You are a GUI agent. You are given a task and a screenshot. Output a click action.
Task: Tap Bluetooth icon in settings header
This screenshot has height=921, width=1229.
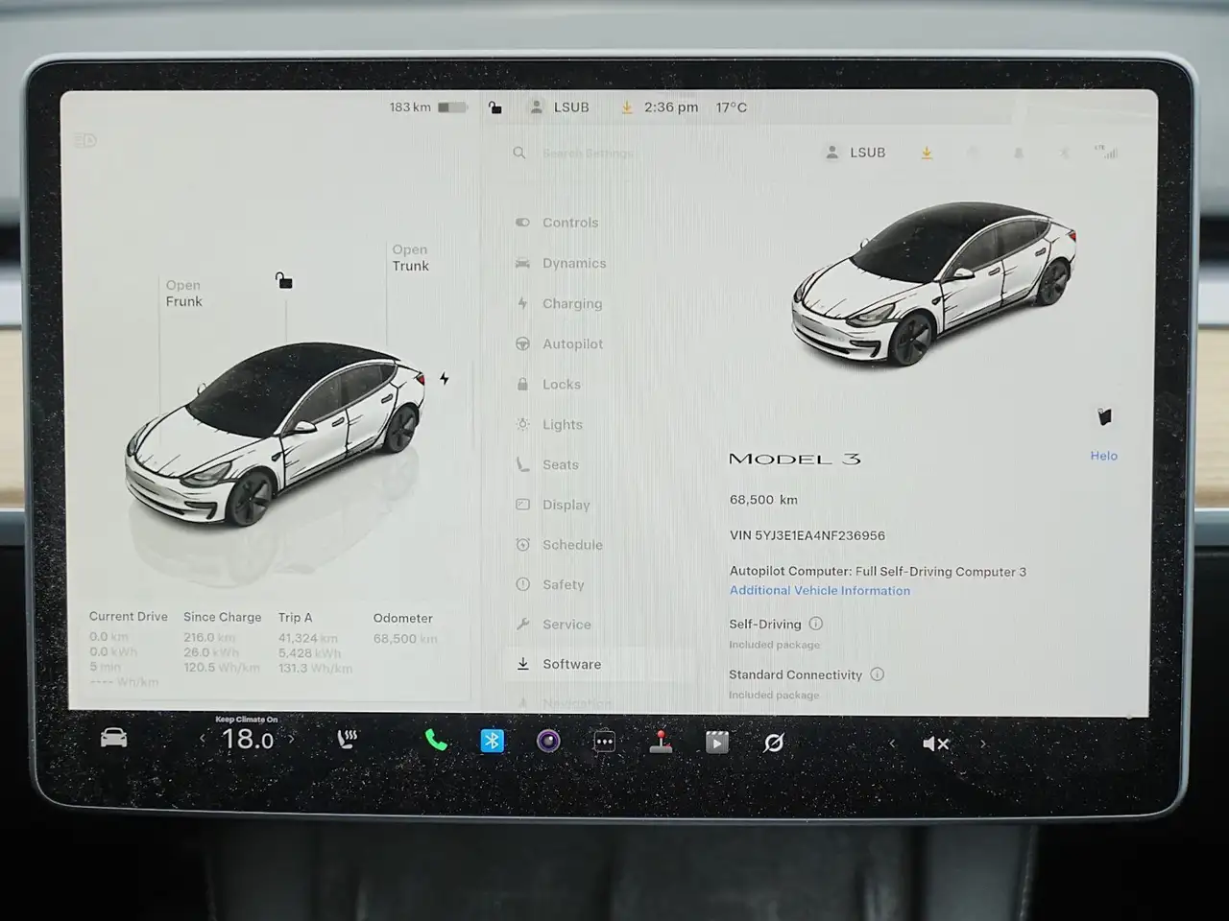(x=1064, y=153)
